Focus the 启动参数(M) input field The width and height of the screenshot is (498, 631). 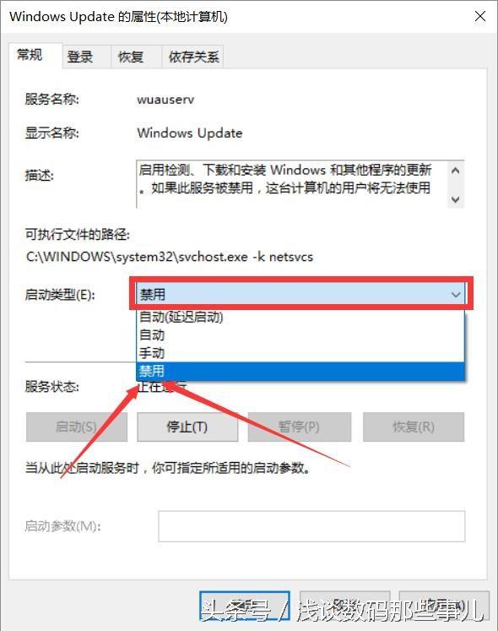click(311, 526)
